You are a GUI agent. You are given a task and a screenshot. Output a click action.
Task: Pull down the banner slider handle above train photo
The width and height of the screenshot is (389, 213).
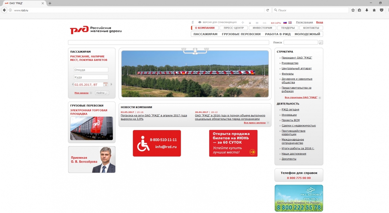195,51
